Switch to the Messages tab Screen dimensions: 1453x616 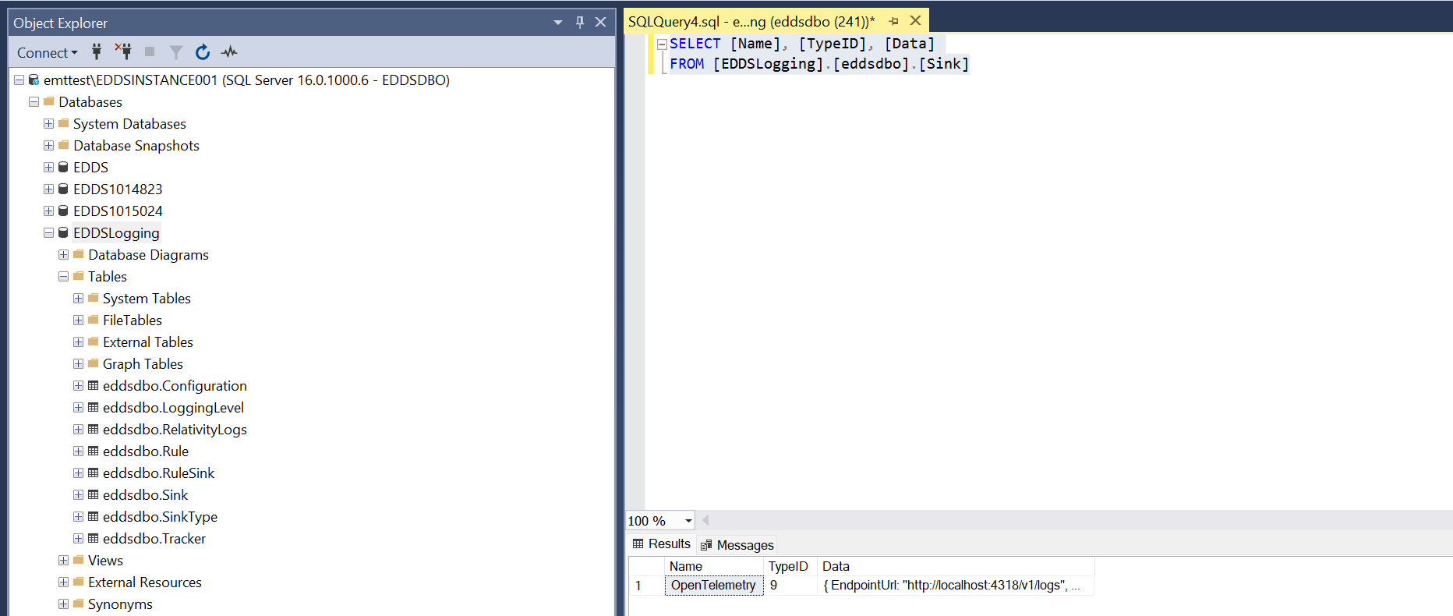coord(737,545)
